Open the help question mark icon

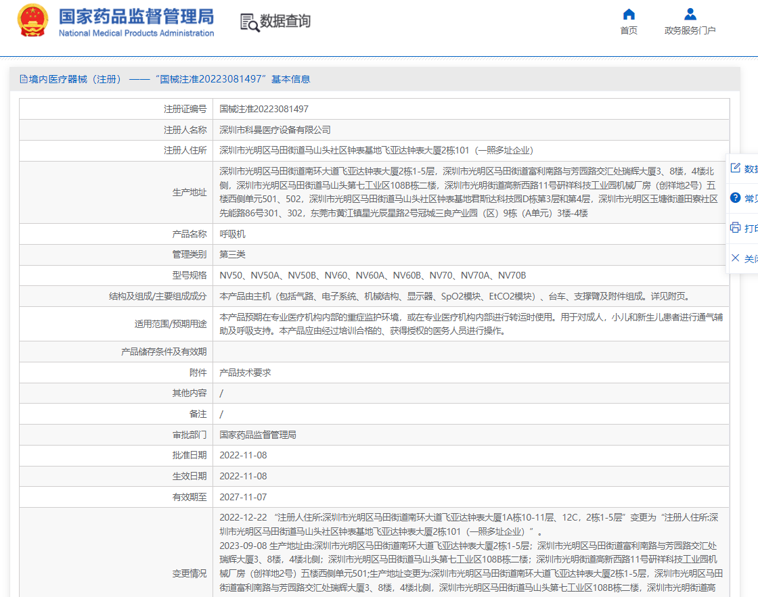735,197
